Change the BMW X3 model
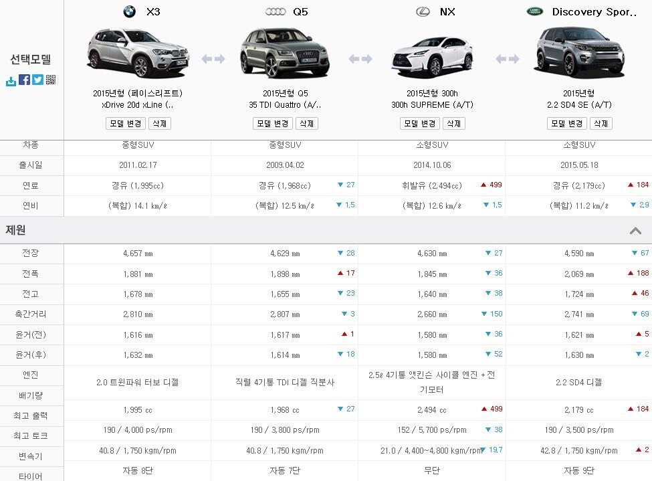Image resolution: width=652 pixels, height=481 pixels. 124,124
